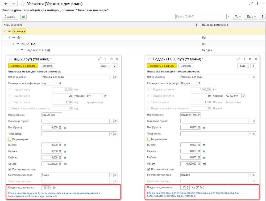Collapse the Упаковки tree root node
The width and height of the screenshot is (266, 201).
(x=5, y=31)
